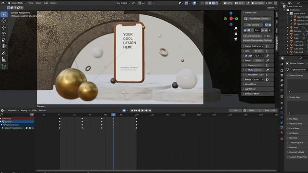The height and width of the screenshot is (173, 308).
Task: Select the Rotate tool
Action: coord(4,34)
